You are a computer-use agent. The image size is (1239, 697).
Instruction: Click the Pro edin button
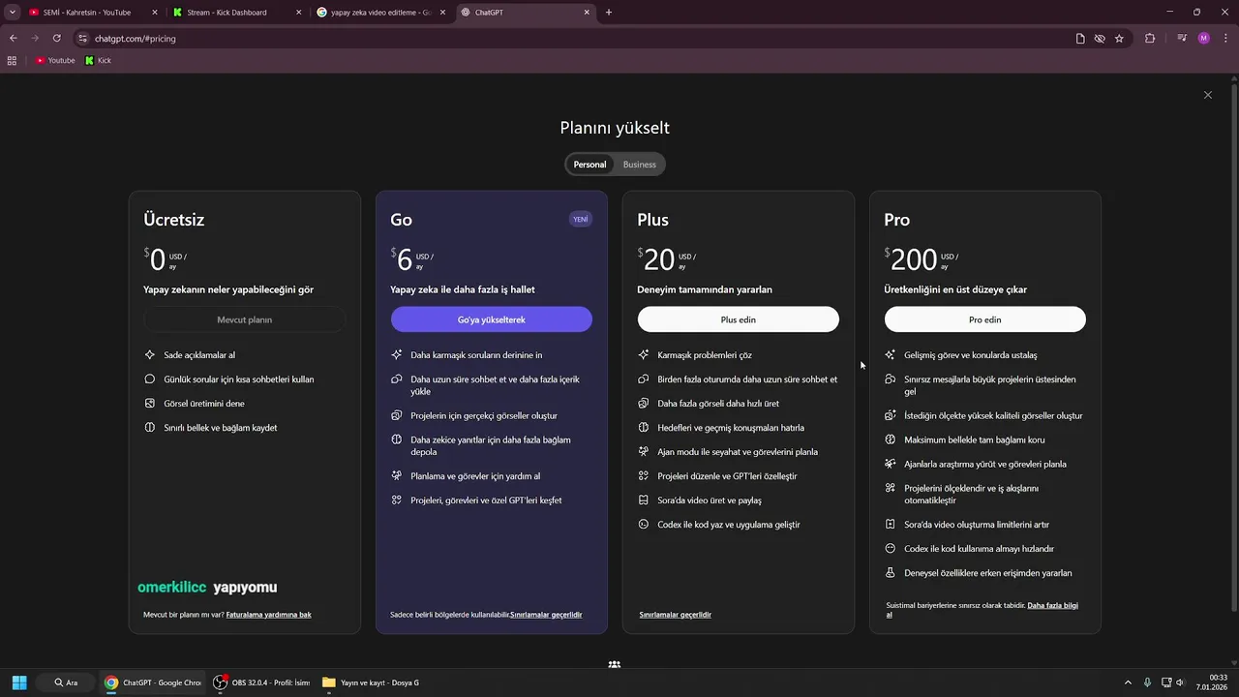tap(985, 319)
